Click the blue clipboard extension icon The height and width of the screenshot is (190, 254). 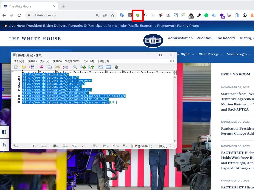(237, 15)
